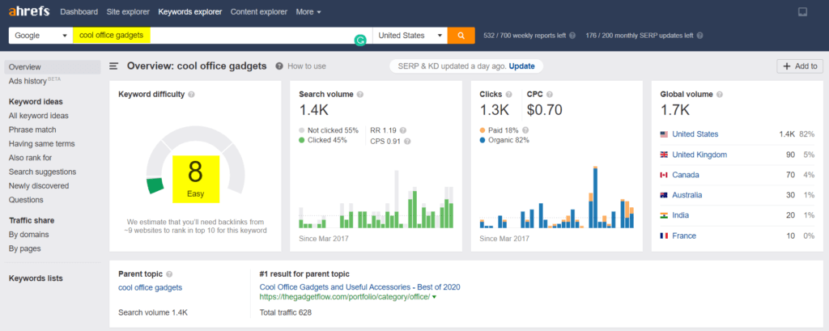This screenshot has height=331, width=829.
Task: Click the France flag icon
Action: pos(664,236)
